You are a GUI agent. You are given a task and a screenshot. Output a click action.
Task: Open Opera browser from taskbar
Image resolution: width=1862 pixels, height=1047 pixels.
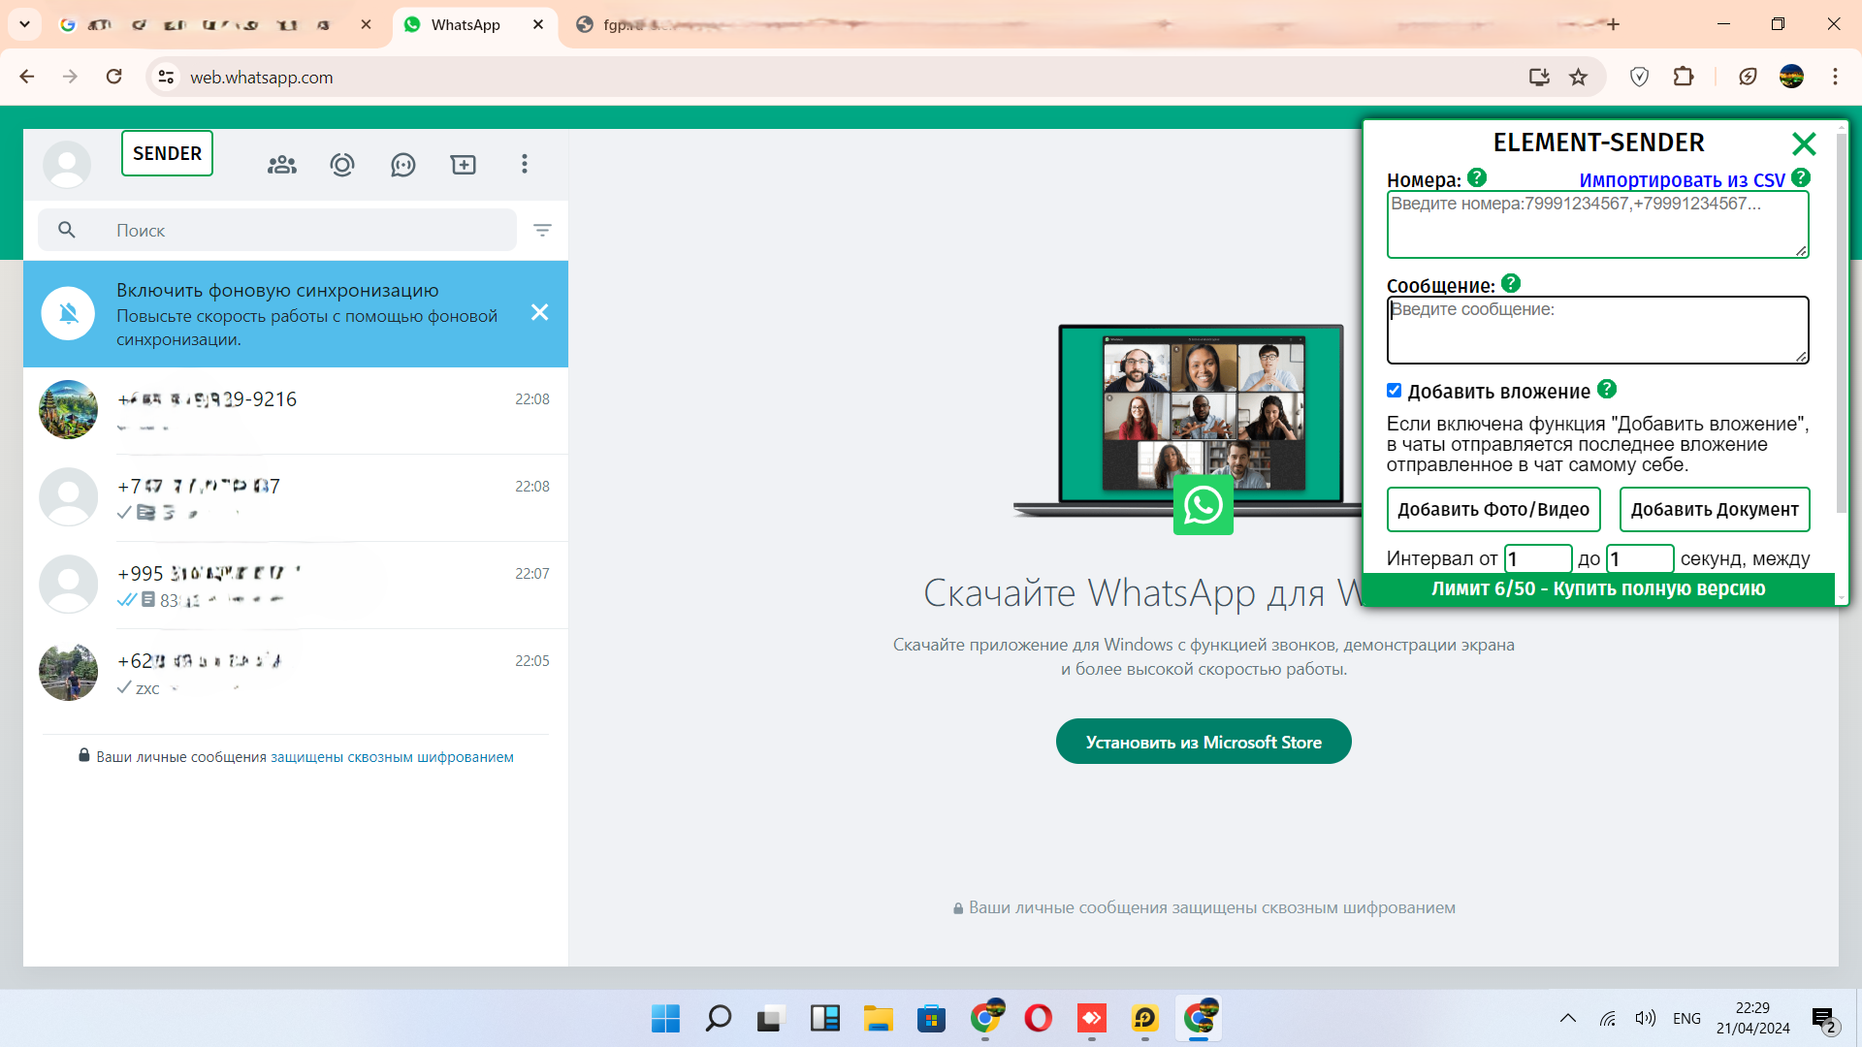1038,1018
